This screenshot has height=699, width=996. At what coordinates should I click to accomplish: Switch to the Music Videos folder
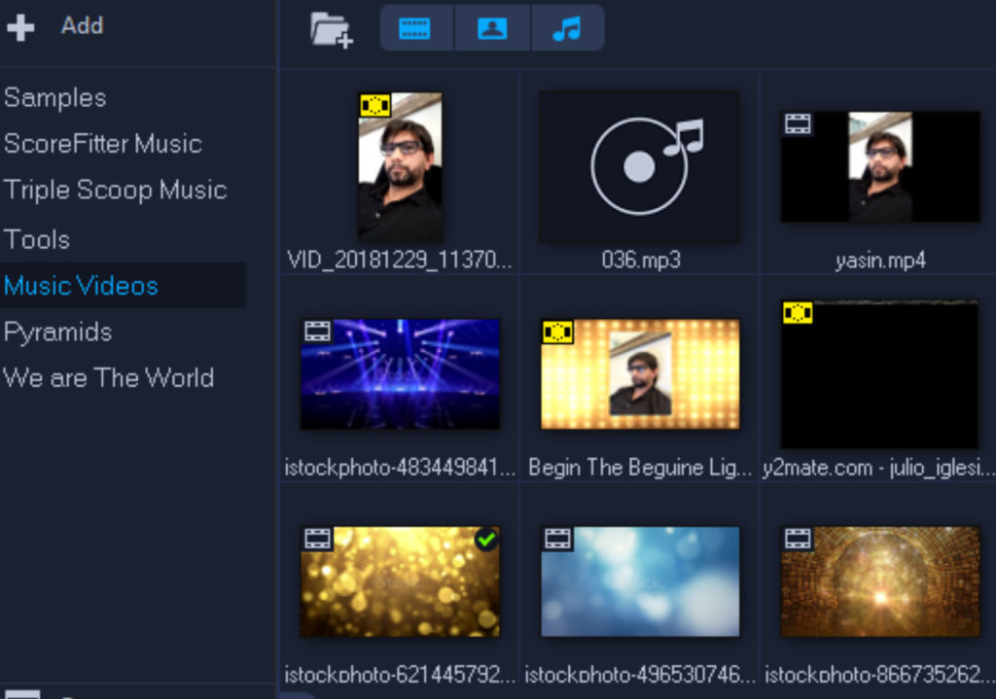81,286
